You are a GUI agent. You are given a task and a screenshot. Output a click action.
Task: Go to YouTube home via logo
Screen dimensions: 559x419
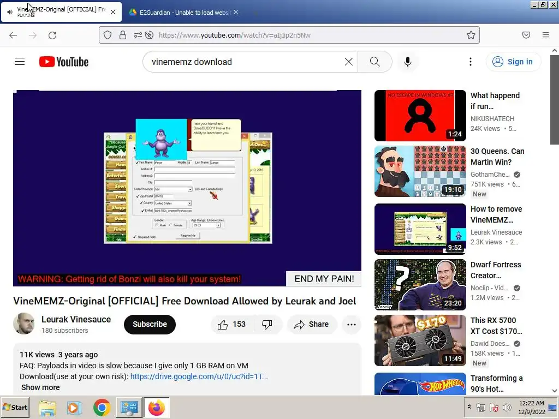pos(64,62)
